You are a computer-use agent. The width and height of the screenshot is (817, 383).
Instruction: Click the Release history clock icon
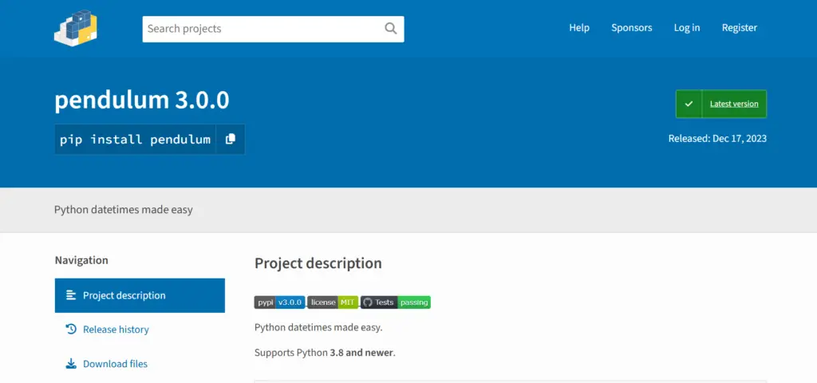point(71,330)
